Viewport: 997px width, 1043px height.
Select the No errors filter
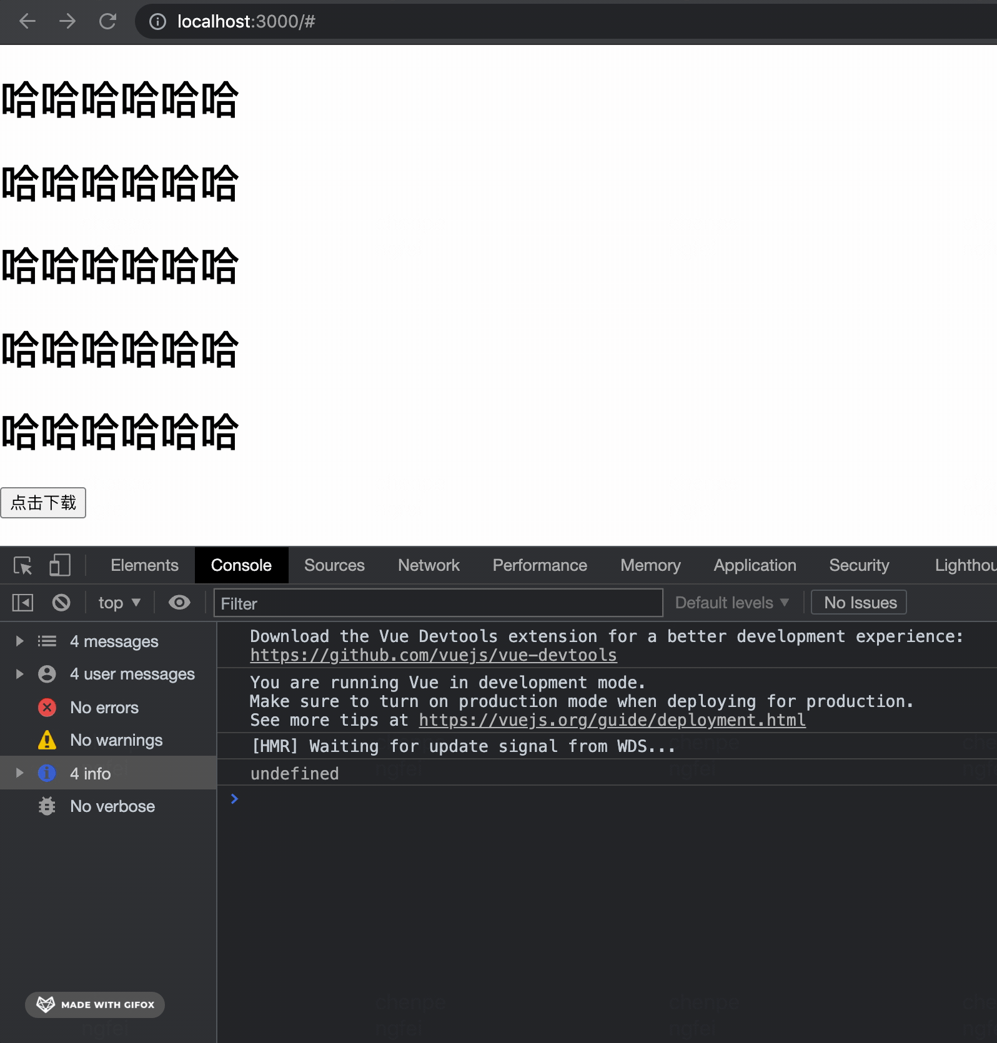[108, 708]
